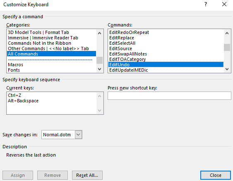Click the Press new shortcut key field
The width and height of the screenshot is (233, 181).
click(x=169, y=96)
